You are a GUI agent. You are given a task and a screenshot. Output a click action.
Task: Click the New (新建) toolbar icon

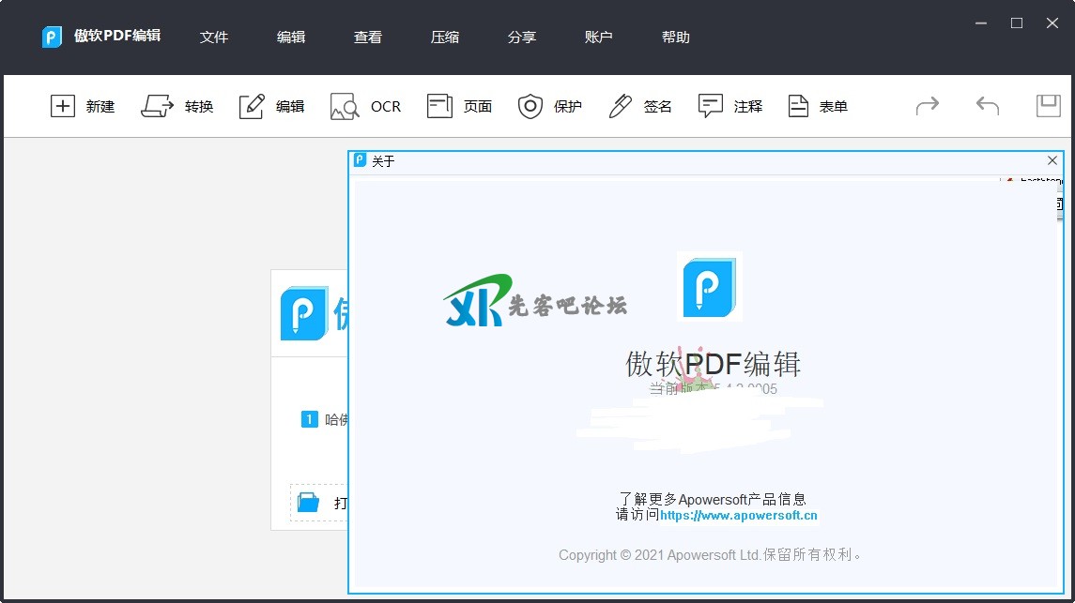63,106
